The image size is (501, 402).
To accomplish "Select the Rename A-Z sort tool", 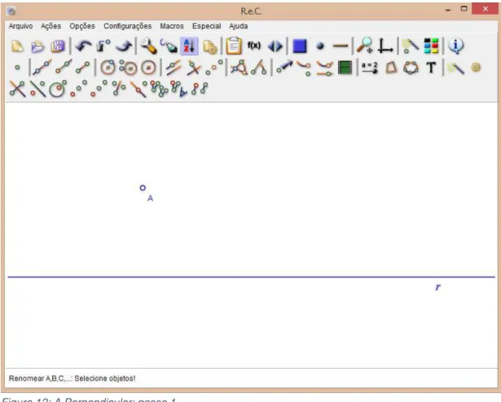I will [189, 46].
